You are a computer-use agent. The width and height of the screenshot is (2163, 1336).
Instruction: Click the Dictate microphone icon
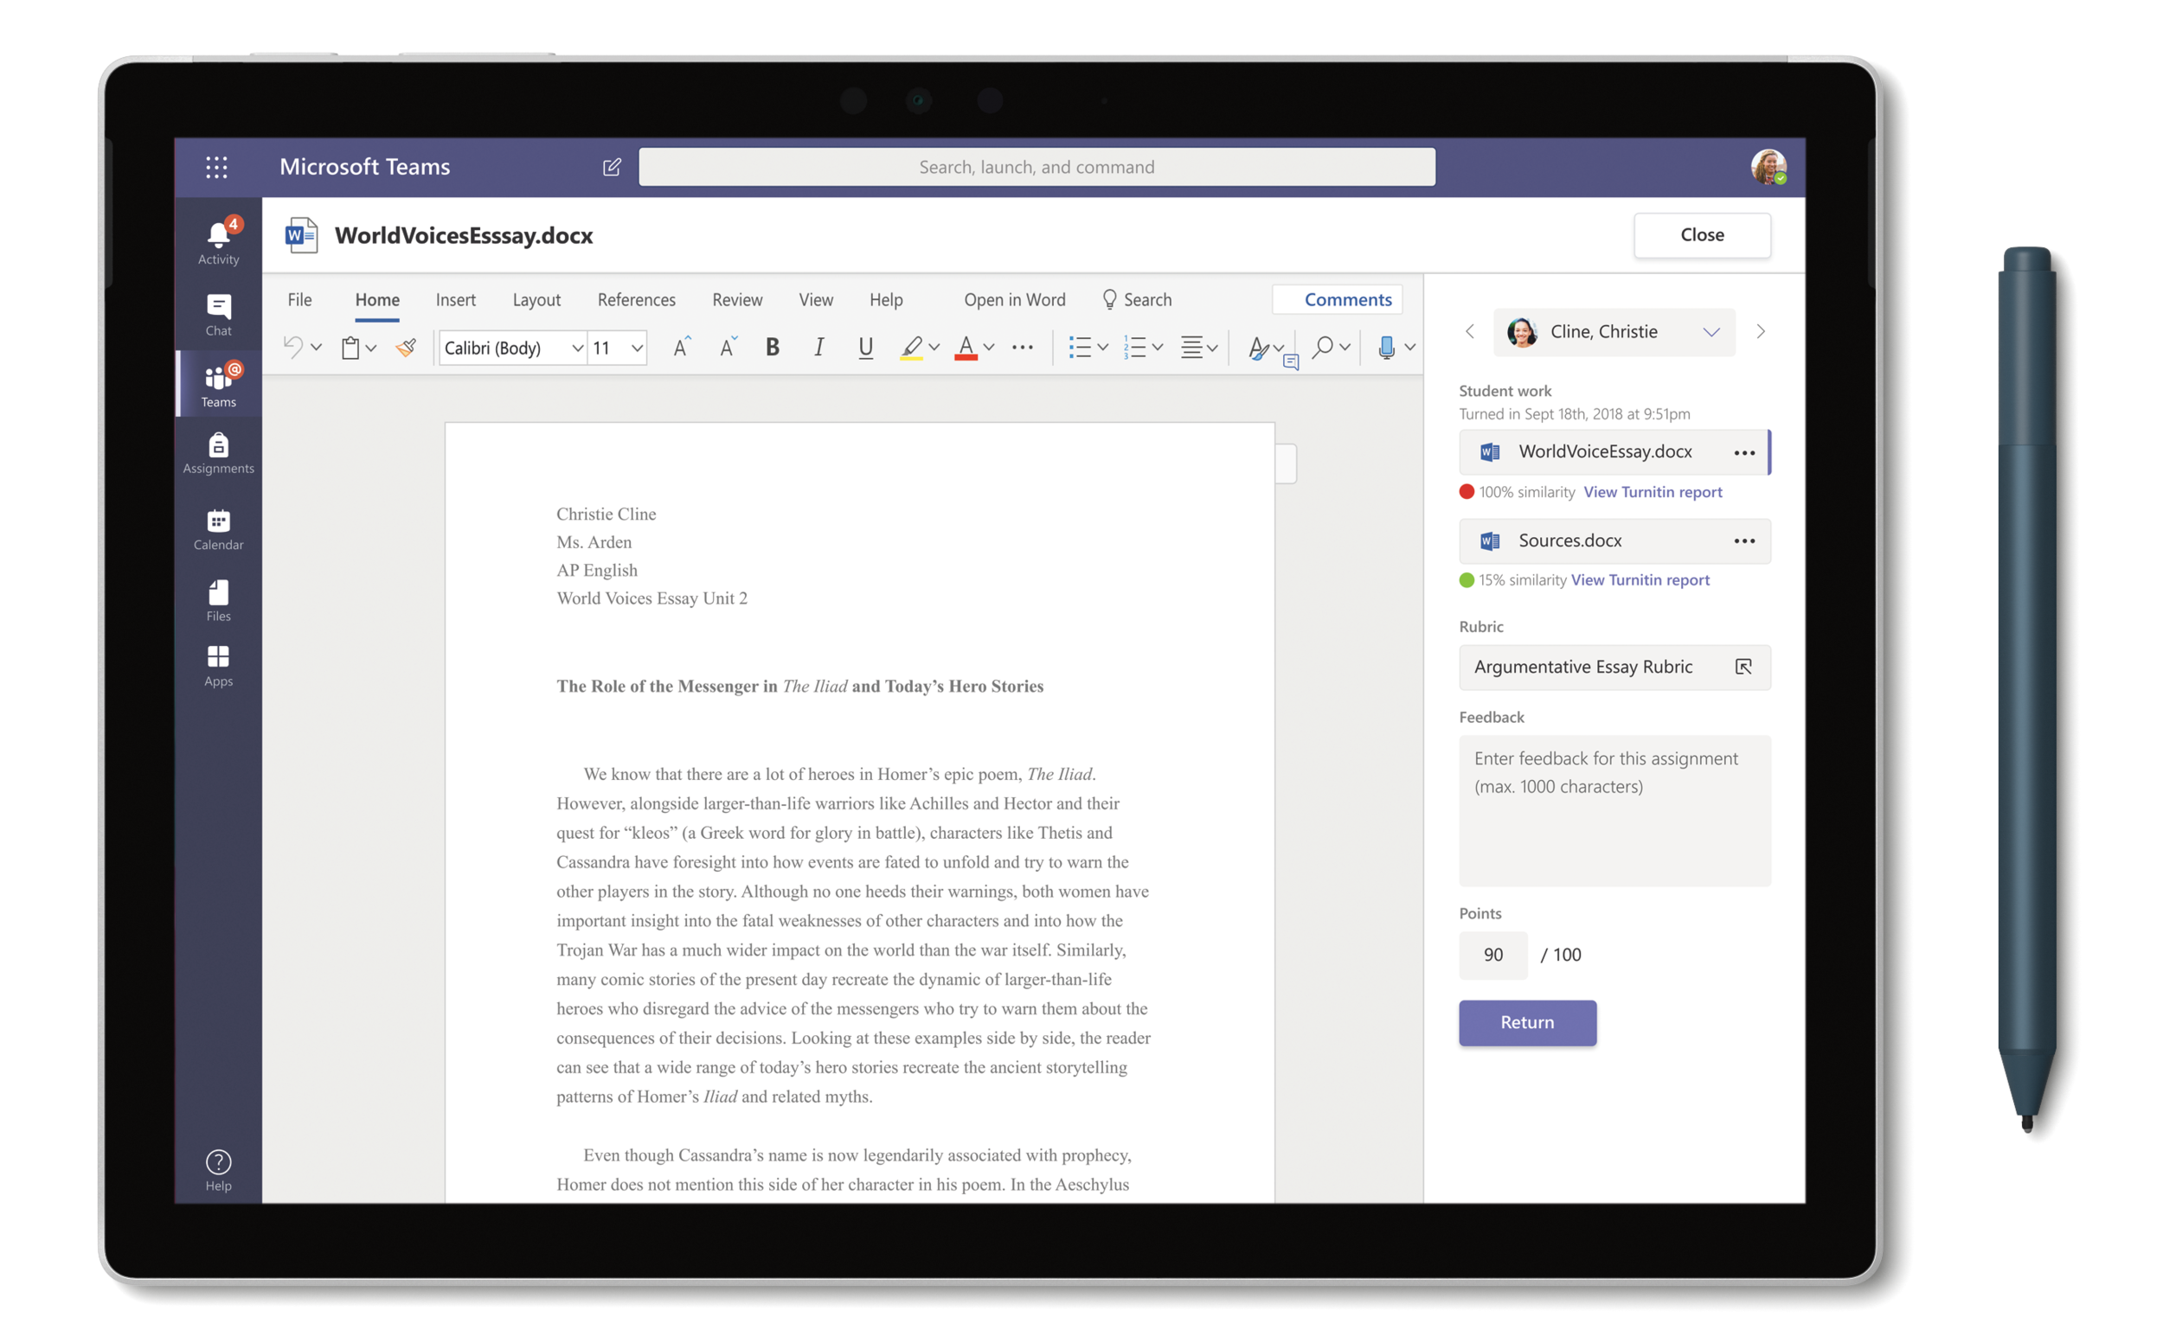coord(1385,348)
